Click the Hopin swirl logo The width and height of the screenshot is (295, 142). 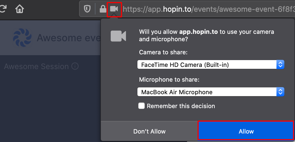[22, 37]
